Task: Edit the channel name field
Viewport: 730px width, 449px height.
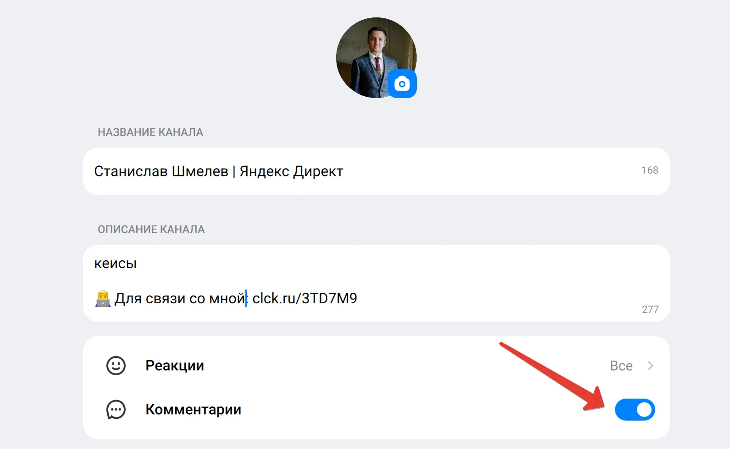Action: coord(376,171)
